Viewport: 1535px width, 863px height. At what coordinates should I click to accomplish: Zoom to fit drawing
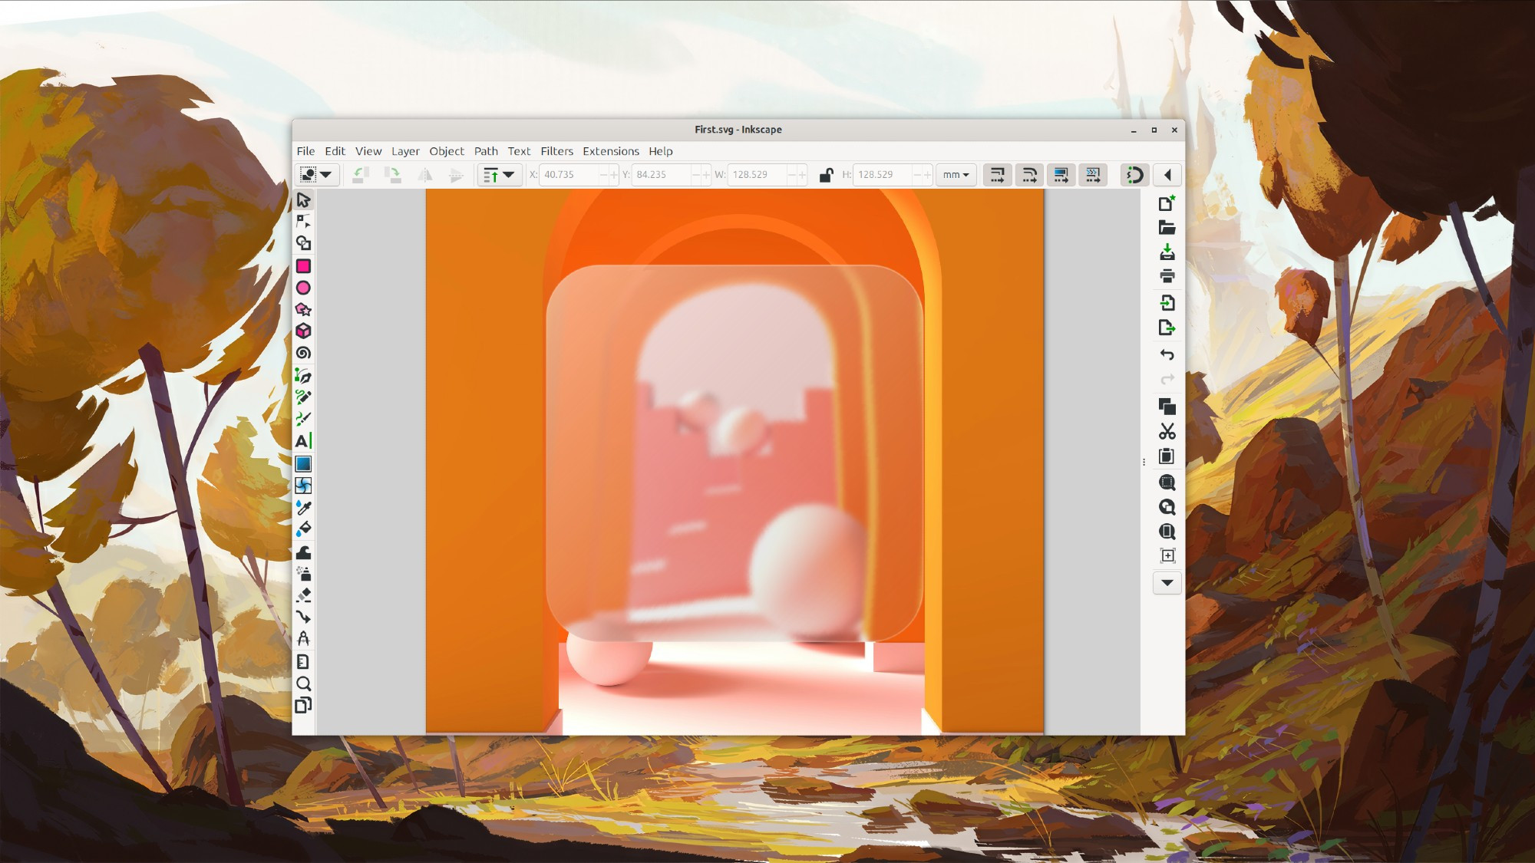coord(1167,507)
